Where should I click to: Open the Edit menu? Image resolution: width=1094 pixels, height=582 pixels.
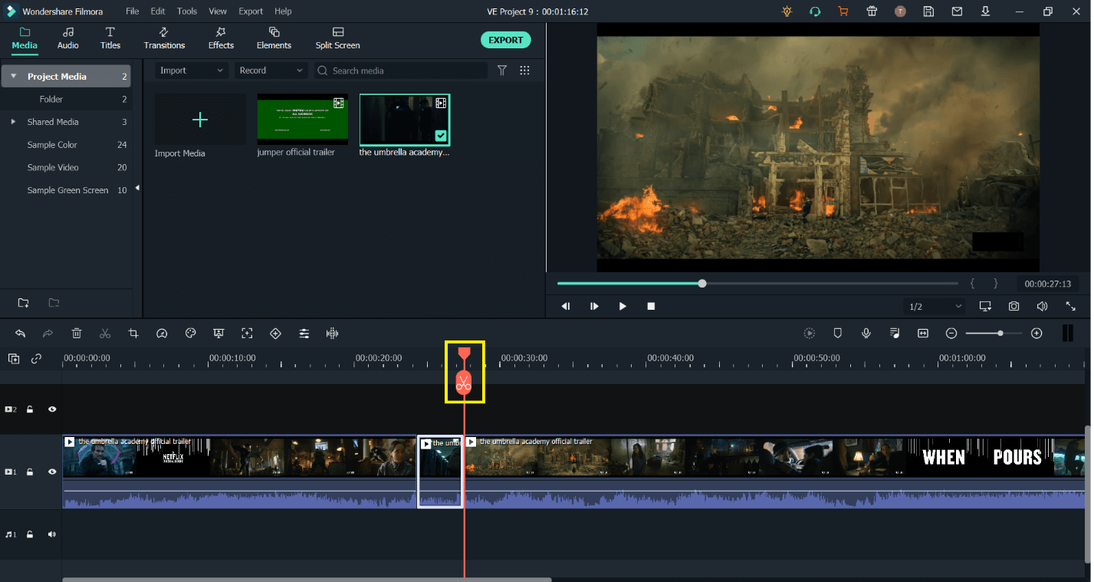158,12
